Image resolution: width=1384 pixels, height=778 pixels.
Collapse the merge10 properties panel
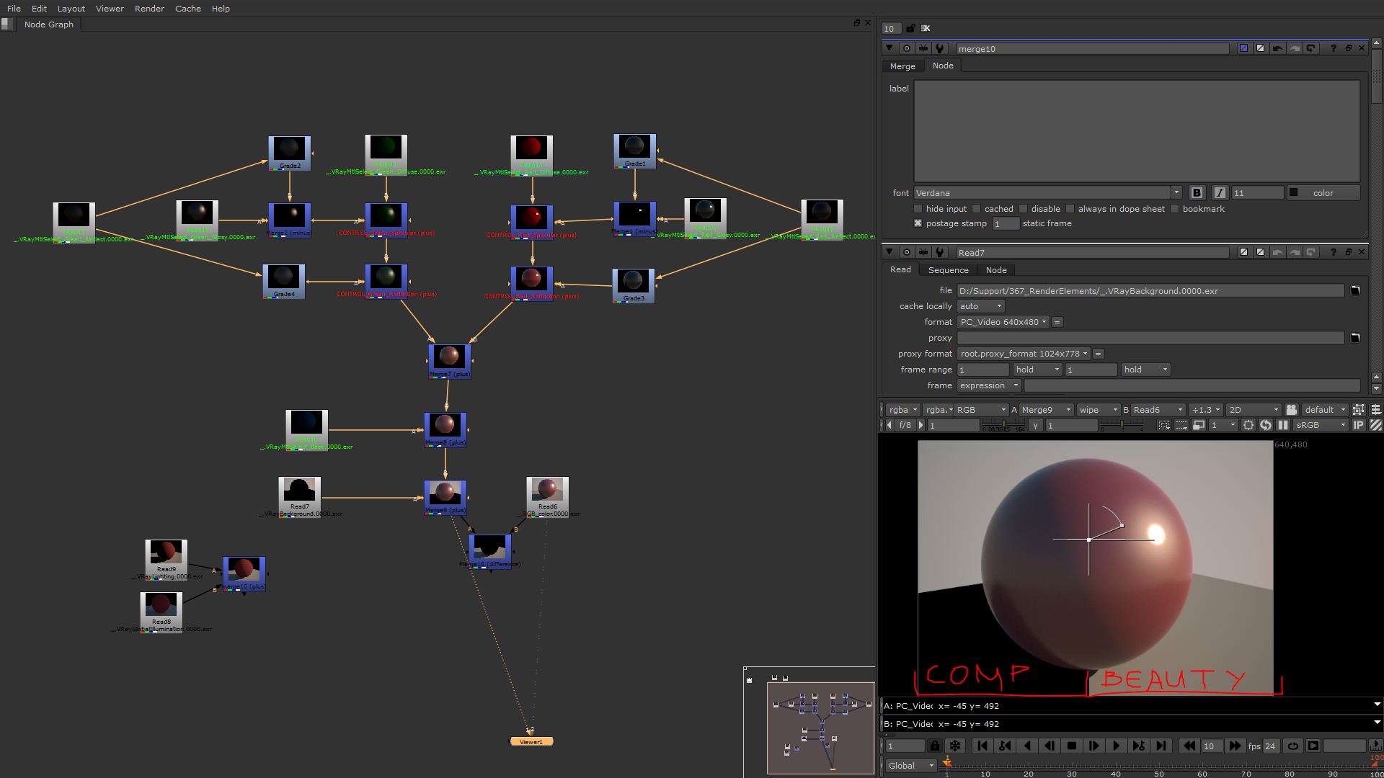coord(889,48)
